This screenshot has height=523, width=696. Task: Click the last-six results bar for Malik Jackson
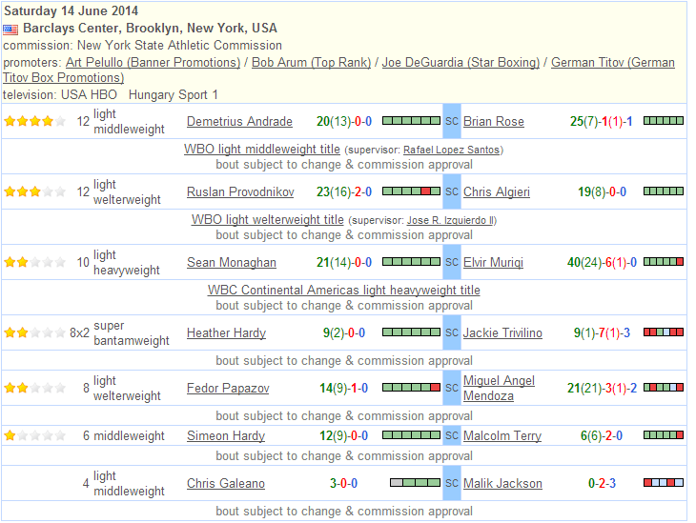664,483
